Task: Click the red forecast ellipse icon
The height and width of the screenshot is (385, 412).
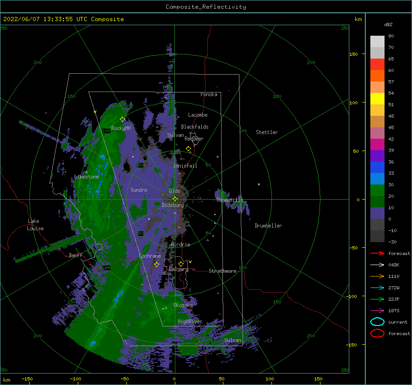Action: click(x=377, y=333)
